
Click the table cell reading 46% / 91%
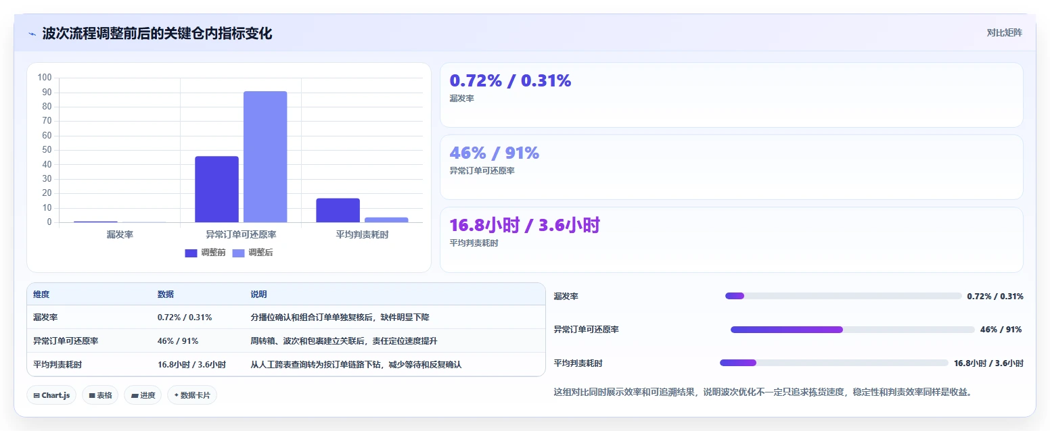pos(178,341)
